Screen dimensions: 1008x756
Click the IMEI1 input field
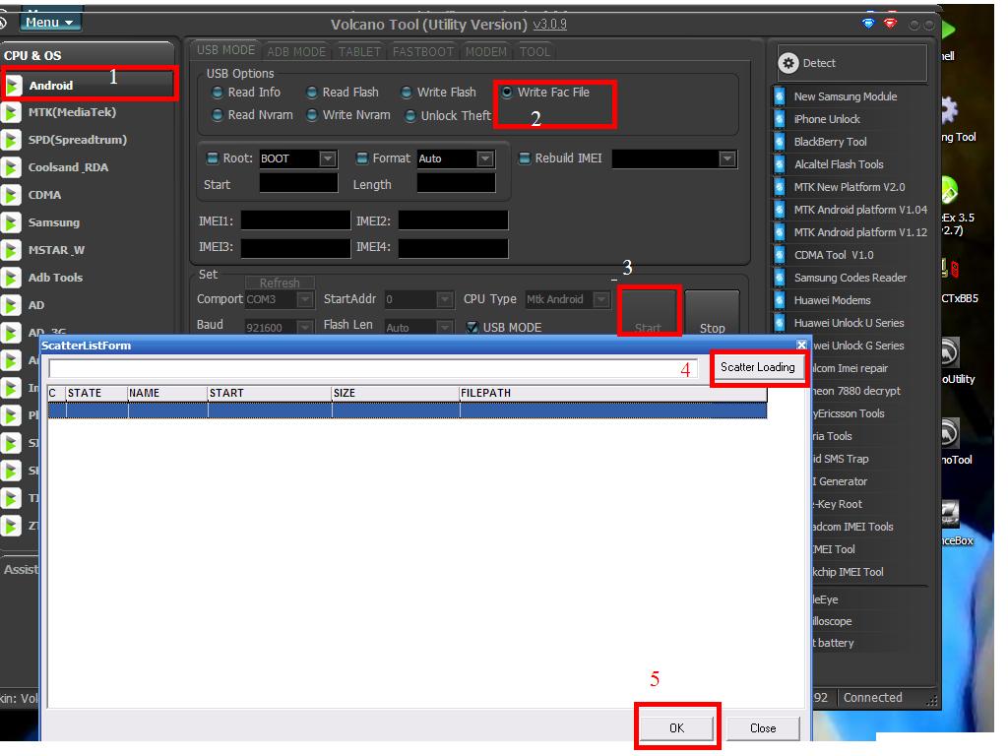(295, 220)
